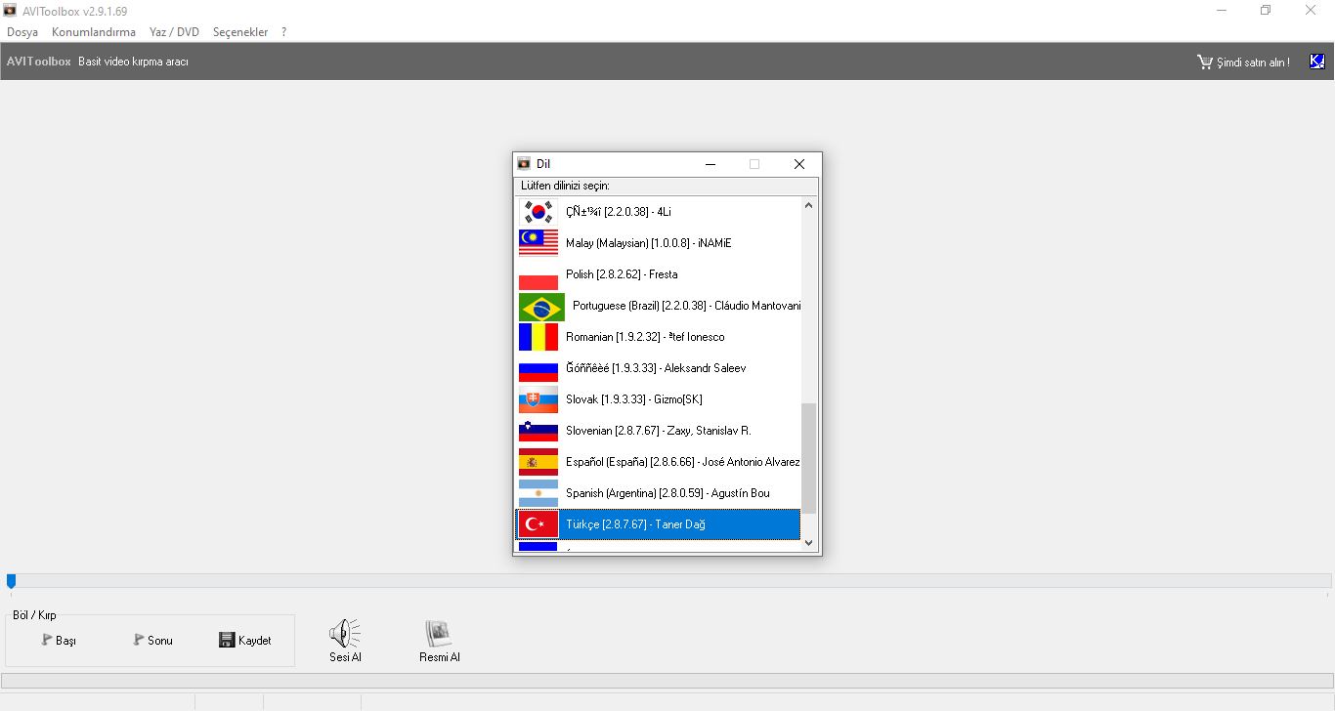The image size is (1335, 711).
Task: Click the AVIToolbox title bar app icon
Action: [9, 10]
